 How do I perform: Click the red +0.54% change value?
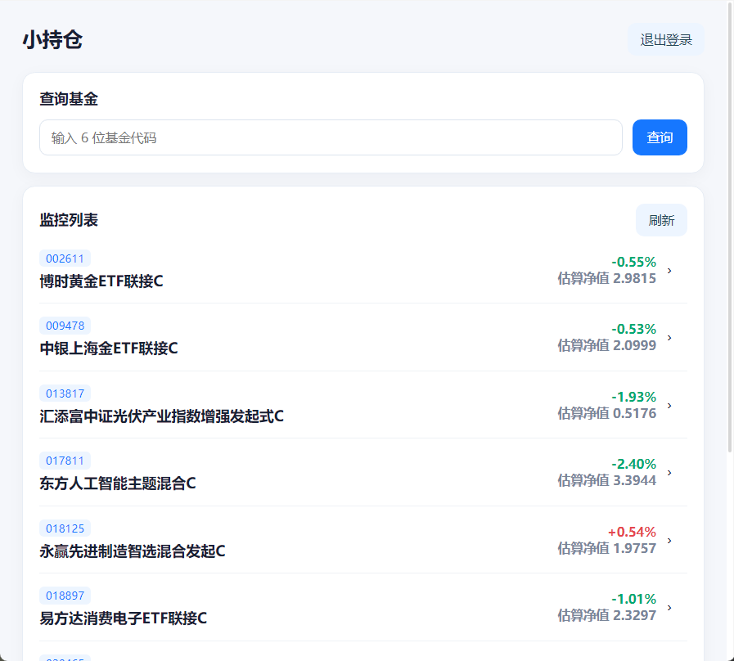(632, 532)
